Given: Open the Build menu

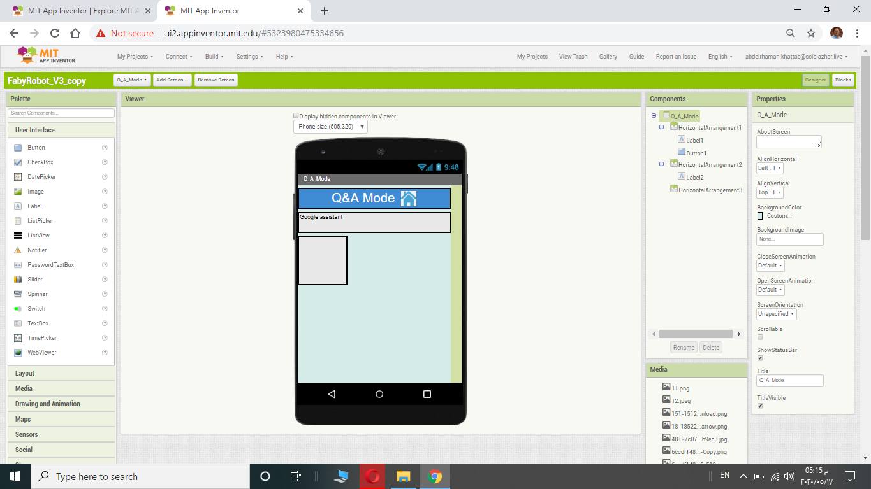Looking at the screenshot, I should [x=214, y=57].
